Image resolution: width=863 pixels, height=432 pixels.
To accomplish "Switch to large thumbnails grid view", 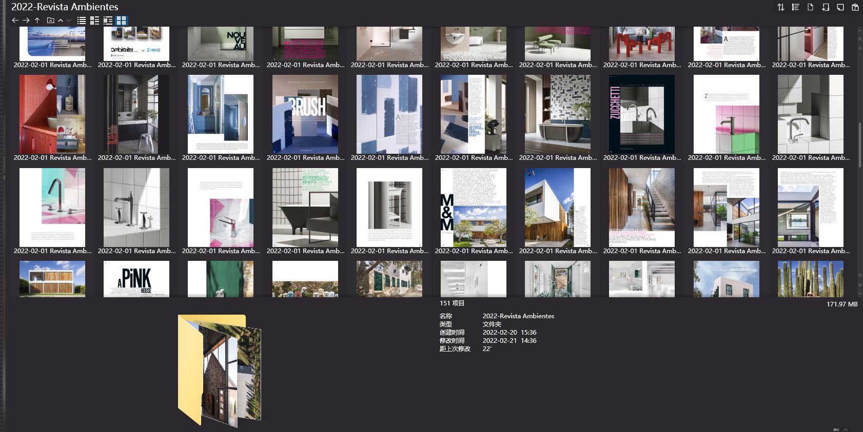I will click(x=122, y=20).
